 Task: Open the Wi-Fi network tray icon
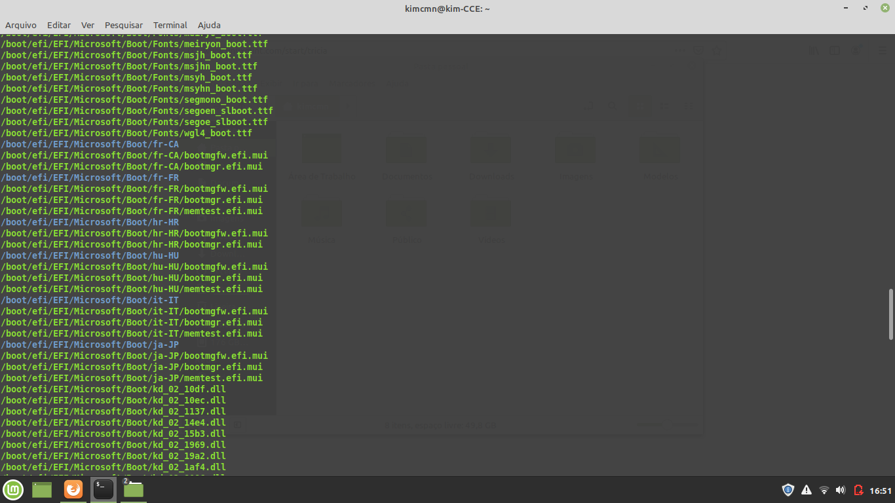824,490
